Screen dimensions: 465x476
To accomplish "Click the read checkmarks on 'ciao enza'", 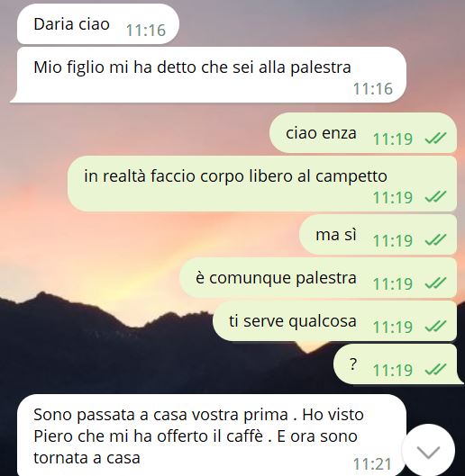I will (435, 139).
